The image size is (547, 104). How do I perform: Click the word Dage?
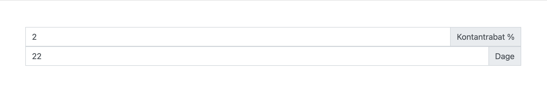505,56
